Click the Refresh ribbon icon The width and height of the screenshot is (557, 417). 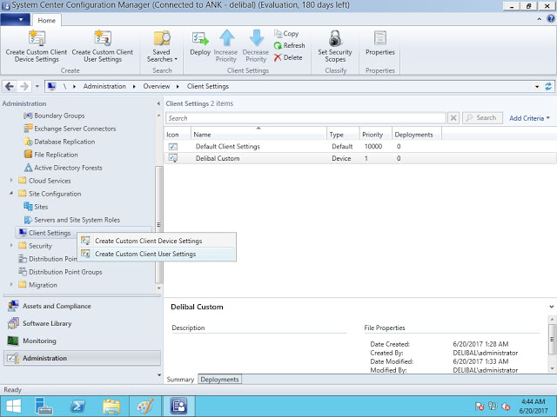pos(288,45)
